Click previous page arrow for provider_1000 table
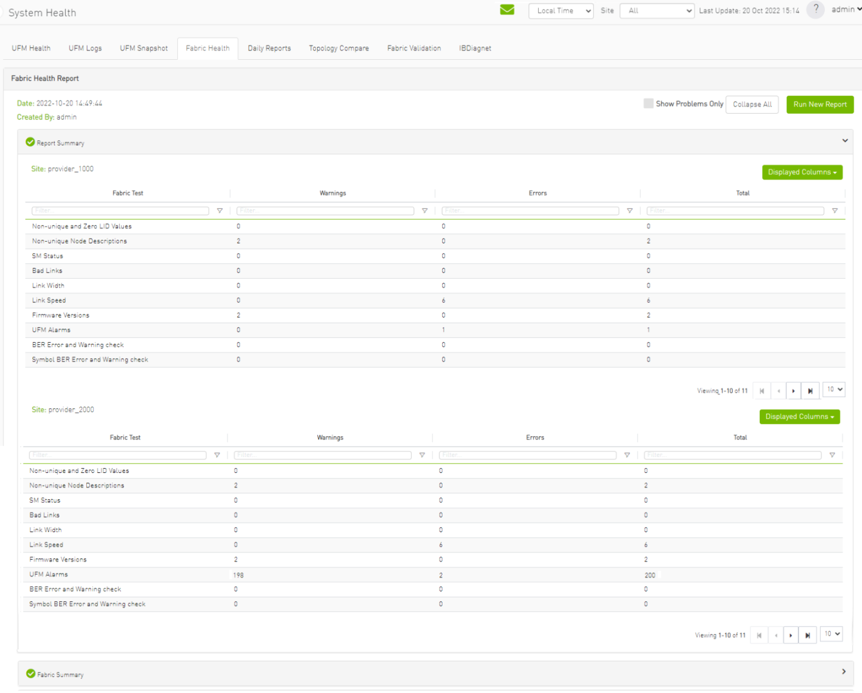The width and height of the screenshot is (862, 693). (778, 390)
